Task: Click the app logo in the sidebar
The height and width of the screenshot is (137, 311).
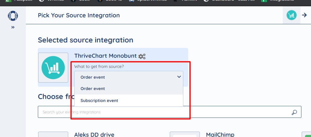Action: (x=13, y=16)
